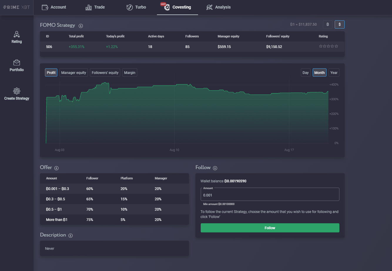
Task: Click the info icon next to Description
Action: [x=70, y=235]
